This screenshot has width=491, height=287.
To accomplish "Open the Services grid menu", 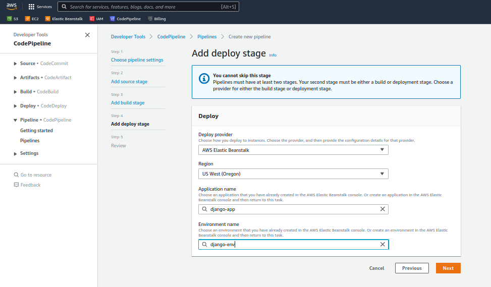I will (40, 7).
